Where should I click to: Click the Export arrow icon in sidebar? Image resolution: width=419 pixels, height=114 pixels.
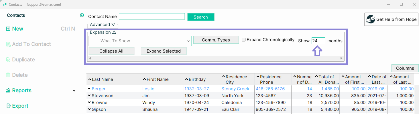point(8,106)
